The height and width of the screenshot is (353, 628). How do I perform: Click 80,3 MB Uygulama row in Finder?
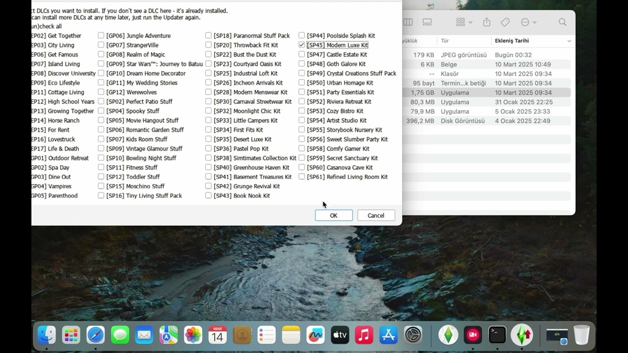click(487, 102)
